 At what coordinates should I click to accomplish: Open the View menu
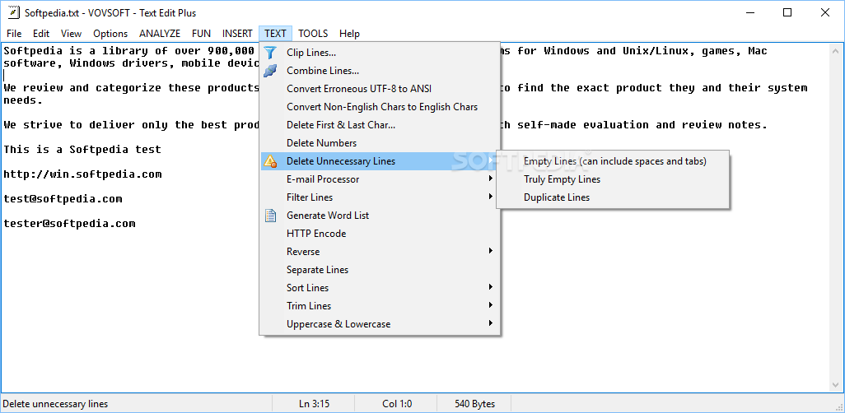pos(71,34)
